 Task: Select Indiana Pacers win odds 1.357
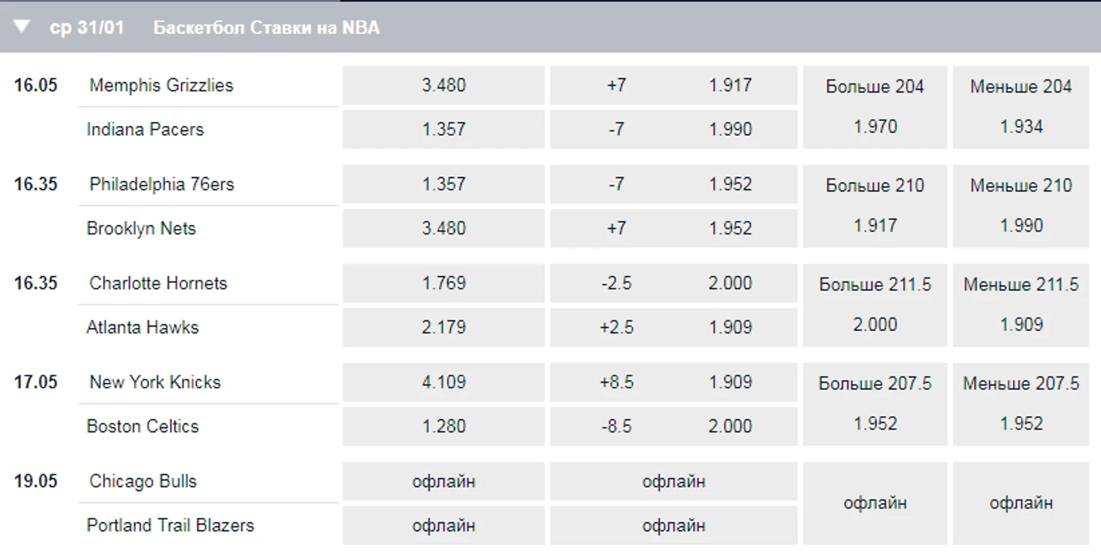coord(443,129)
